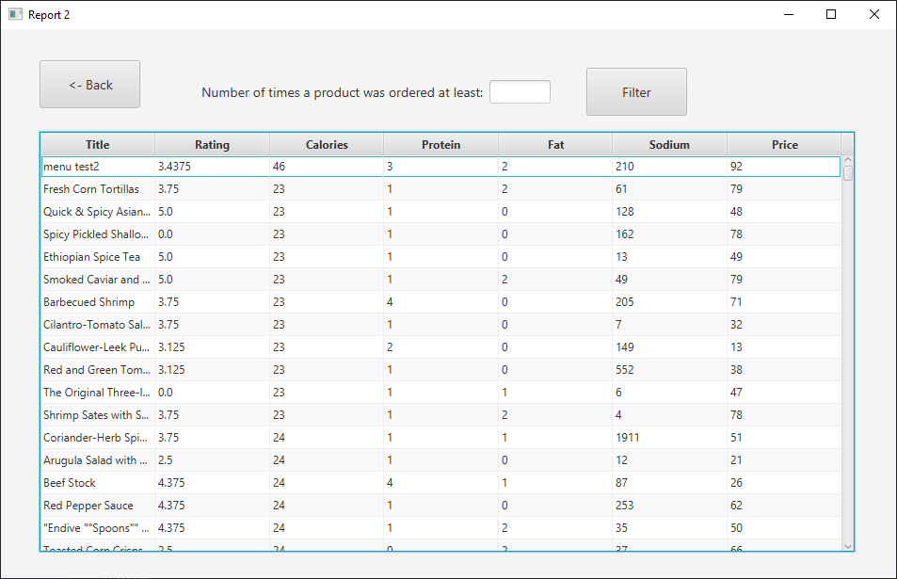Maximize the Report 2 window
Screen dimensions: 897x579
pos(831,14)
